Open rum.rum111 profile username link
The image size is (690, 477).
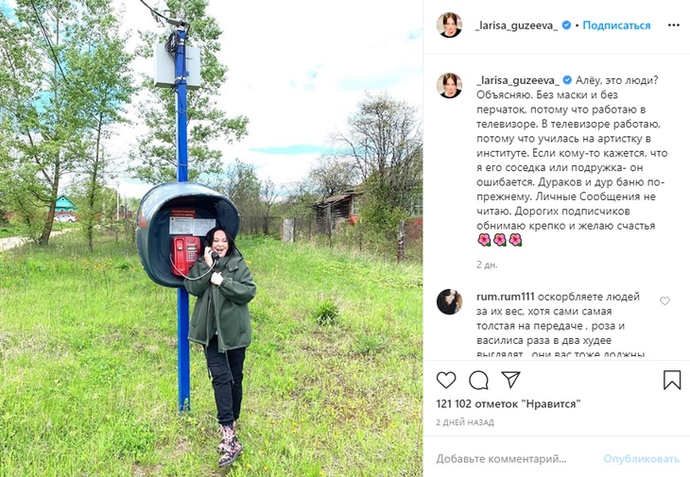tap(505, 297)
